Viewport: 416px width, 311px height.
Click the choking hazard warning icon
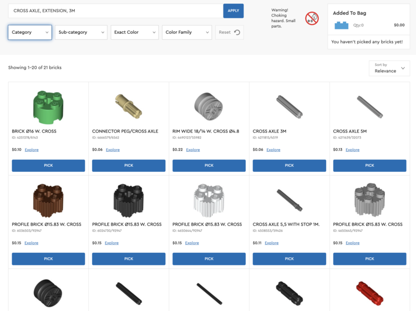(312, 18)
